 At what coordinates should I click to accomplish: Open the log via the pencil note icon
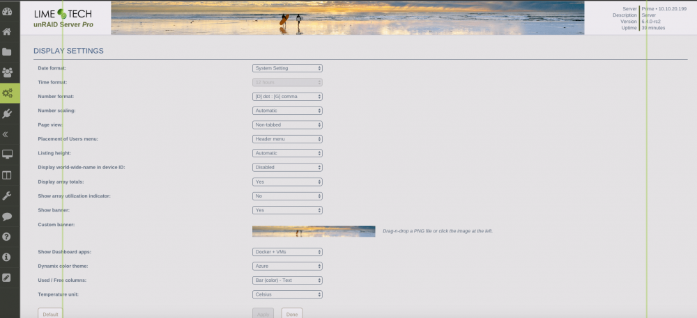click(6, 278)
